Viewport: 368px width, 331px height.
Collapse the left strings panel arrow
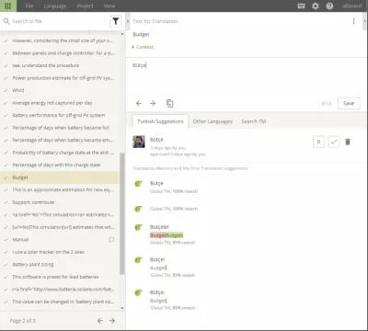128,21
